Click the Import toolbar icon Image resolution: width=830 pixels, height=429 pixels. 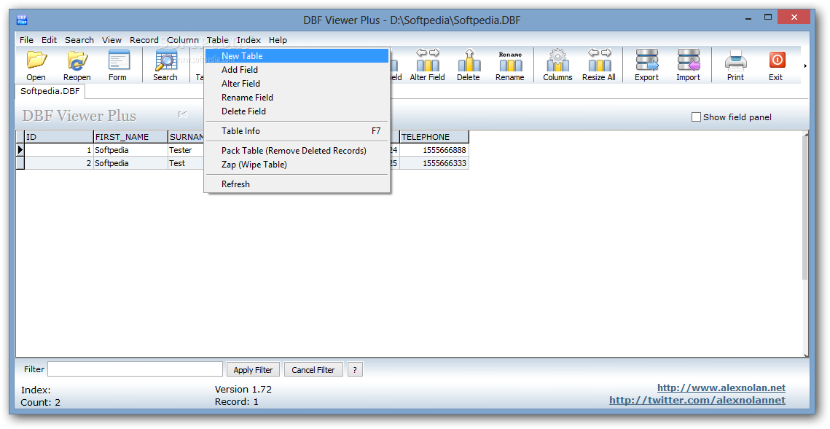pyautogui.click(x=688, y=66)
